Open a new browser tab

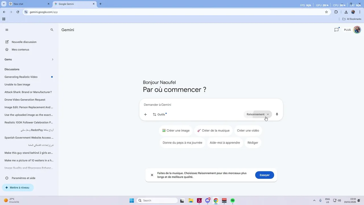coord(100,4)
